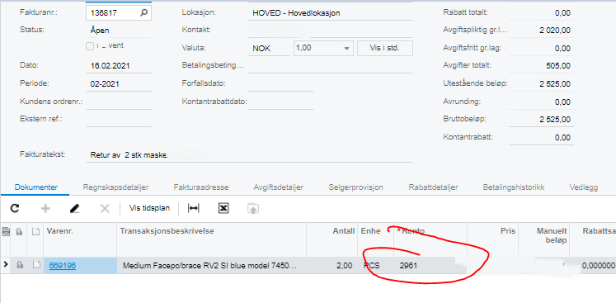The width and height of the screenshot is (616, 303).
Task: Open item number link 669196
Action: [62, 266]
